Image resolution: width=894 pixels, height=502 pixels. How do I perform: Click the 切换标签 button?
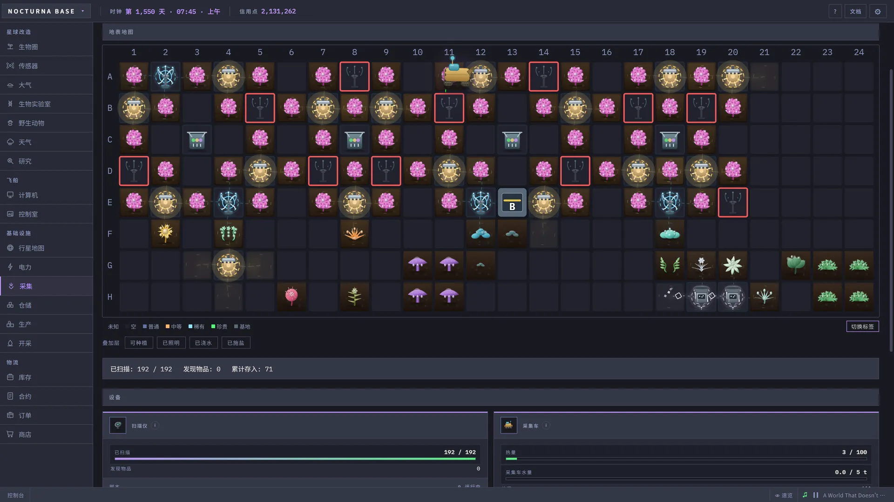[x=862, y=326]
